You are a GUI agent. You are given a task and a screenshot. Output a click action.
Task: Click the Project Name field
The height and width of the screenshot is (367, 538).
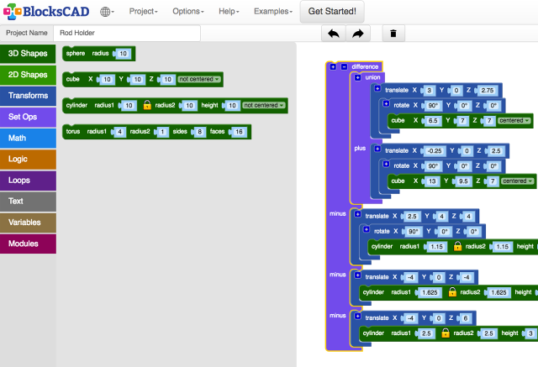point(127,34)
